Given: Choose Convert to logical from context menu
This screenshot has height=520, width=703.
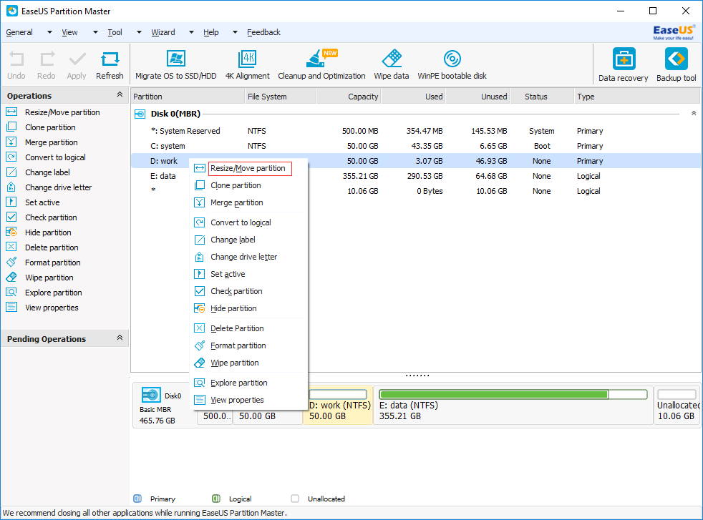Looking at the screenshot, I should tap(250, 222).
